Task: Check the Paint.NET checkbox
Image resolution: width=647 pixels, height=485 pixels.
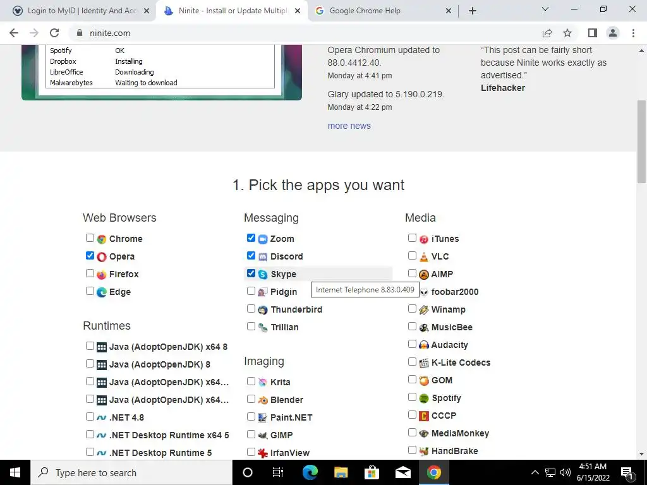Action: tap(251, 417)
